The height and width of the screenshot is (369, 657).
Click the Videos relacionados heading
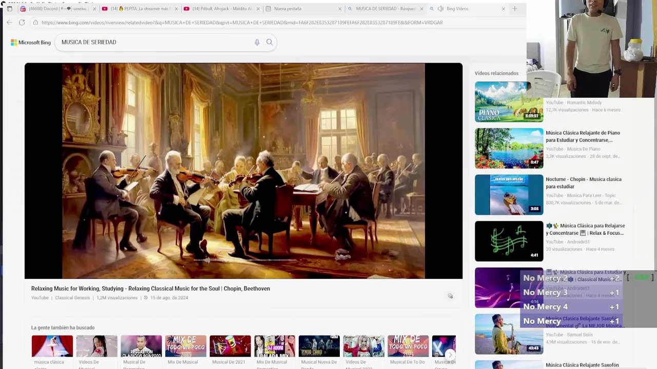tap(496, 73)
